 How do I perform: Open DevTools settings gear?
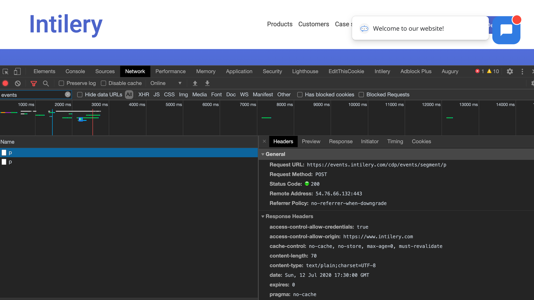(510, 72)
